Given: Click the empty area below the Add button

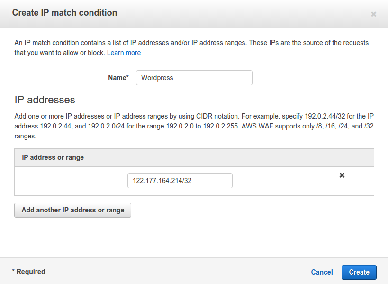Looking at the screenshot, I should [194, 237].
